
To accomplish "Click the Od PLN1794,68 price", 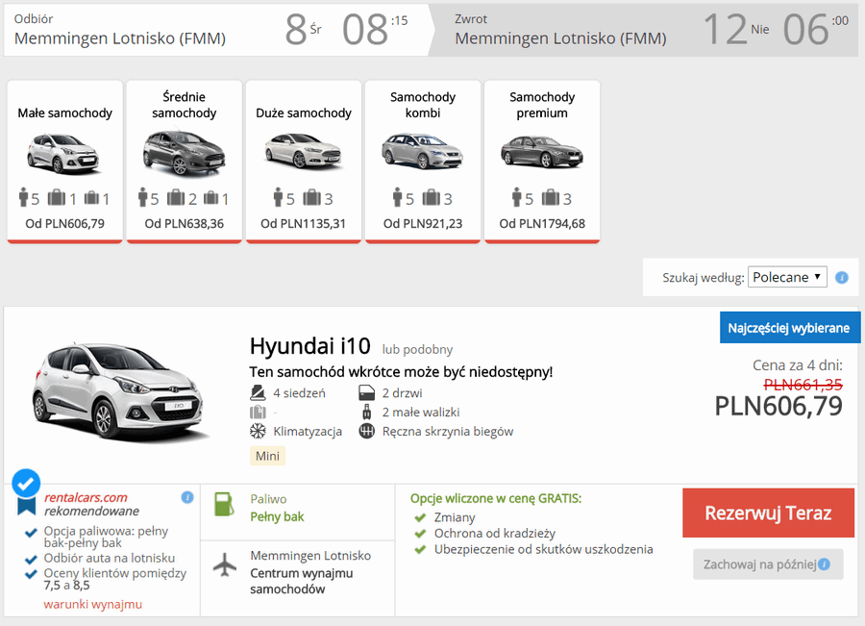I will pos(542,223).
